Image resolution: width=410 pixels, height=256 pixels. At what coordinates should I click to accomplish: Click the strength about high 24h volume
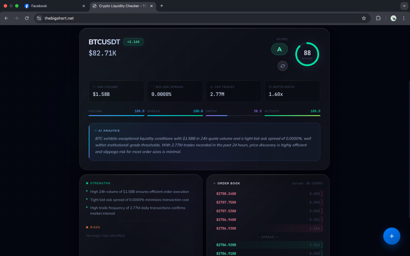[x=139, y=191]
